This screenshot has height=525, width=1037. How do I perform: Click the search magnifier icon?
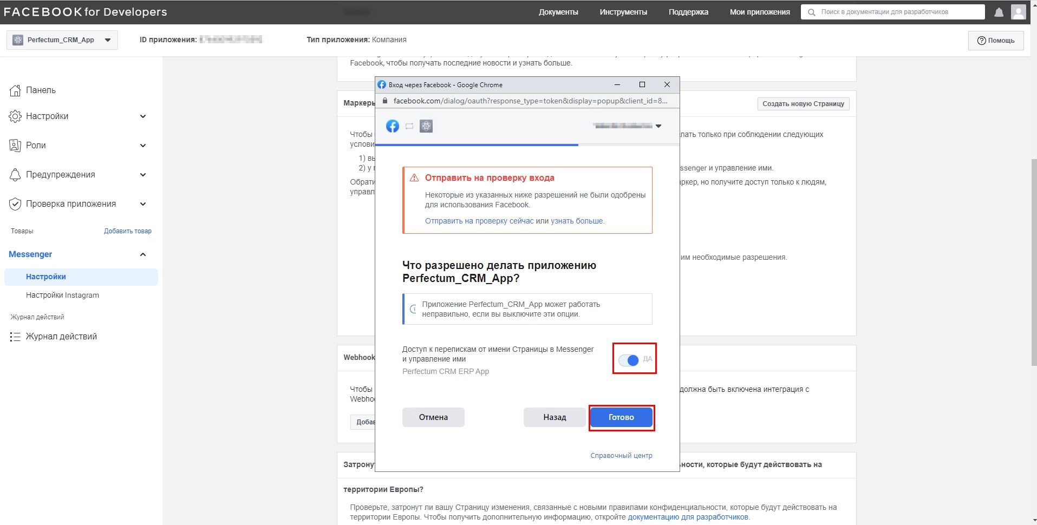coord(811,12)
